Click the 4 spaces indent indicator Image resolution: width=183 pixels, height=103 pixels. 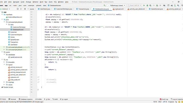[171, 102]
